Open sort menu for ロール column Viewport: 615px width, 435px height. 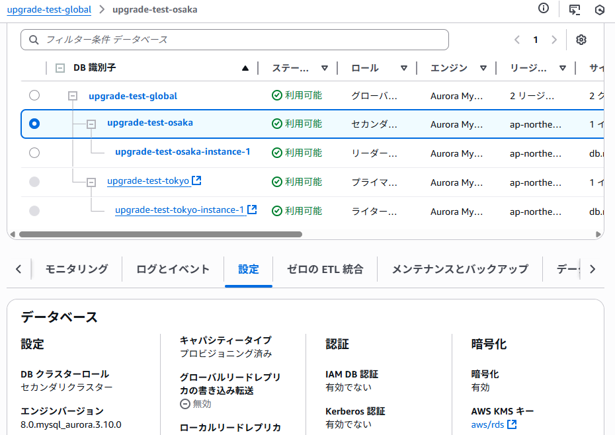click(x=403, y=68)
